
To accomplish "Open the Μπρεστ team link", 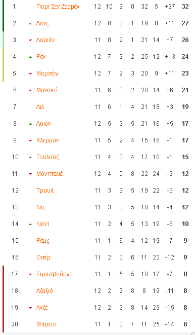I will [x=46, y=324].
